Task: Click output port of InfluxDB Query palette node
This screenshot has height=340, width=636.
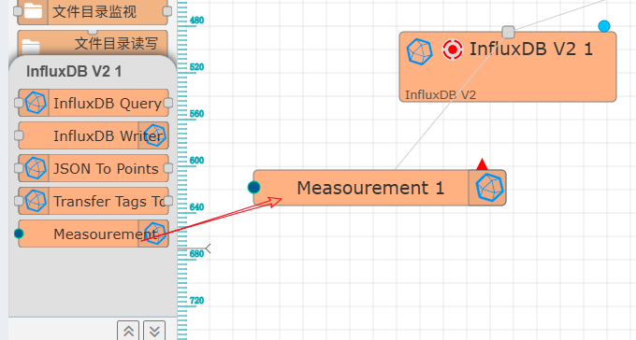Action: coord(168,103)
